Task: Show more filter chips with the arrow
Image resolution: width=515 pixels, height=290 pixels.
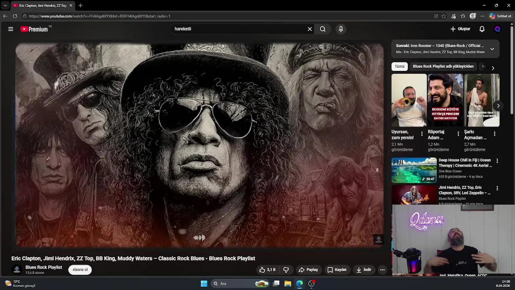Action: coord(493,68)
